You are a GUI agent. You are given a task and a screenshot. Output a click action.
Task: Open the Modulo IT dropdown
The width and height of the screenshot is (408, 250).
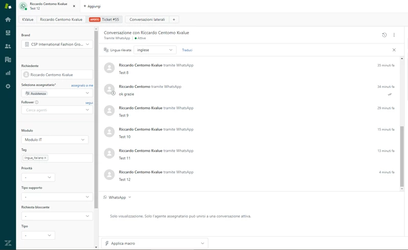point(55,140)
